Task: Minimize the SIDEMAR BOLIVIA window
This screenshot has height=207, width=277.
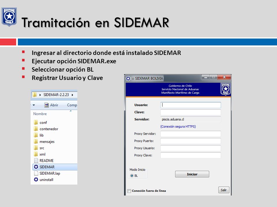Action: click(x=206, y=77)
